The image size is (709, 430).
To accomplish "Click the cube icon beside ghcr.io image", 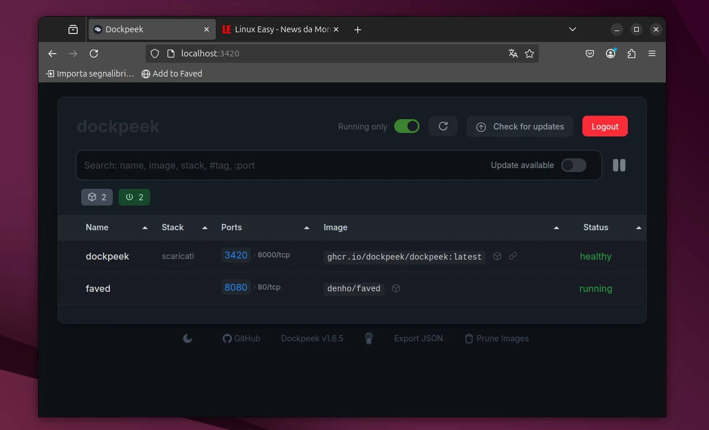I will (x=497, y=257).
